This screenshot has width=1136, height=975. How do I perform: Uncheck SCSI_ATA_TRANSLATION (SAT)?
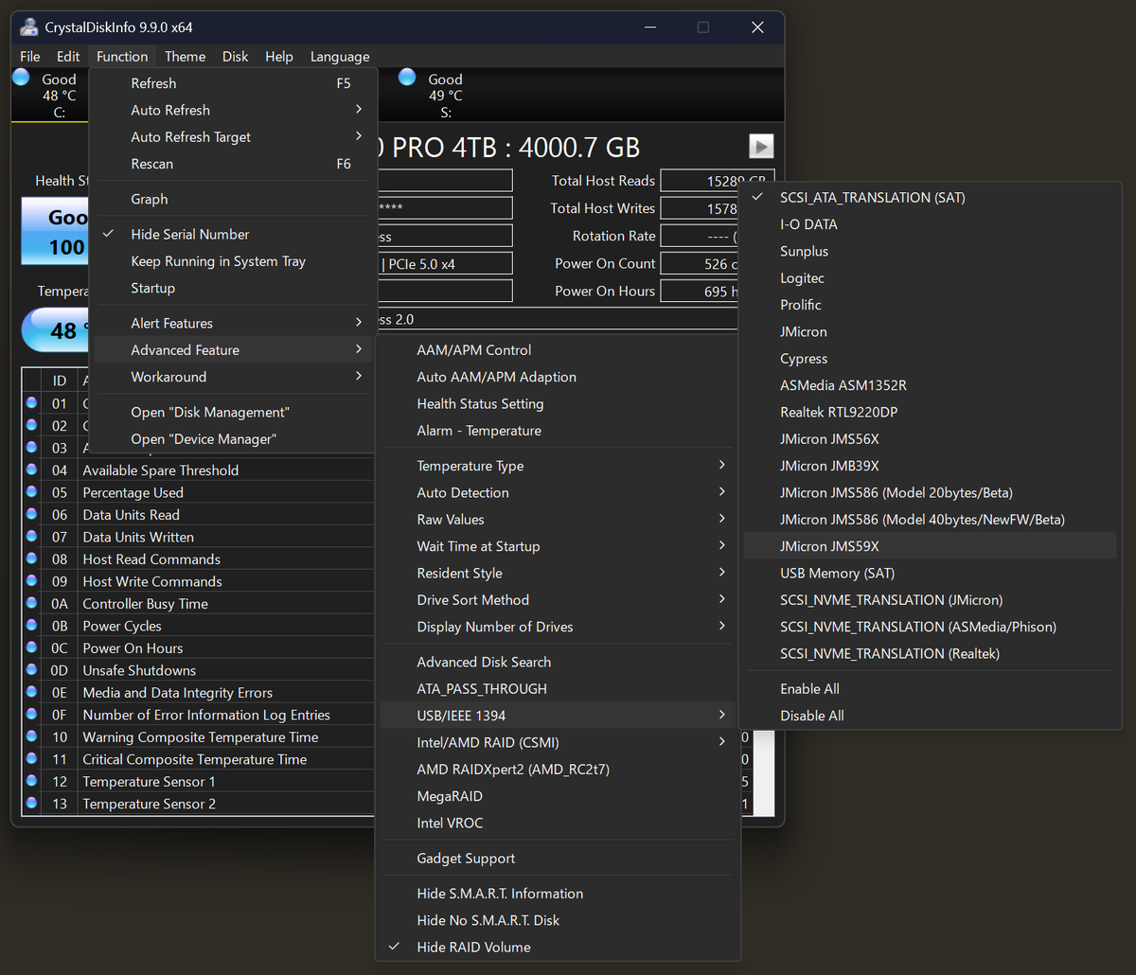tap(931, 197)
